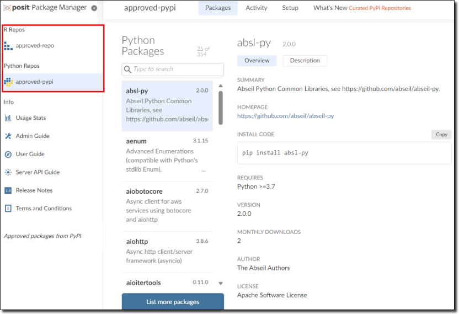Click the Usage Stats bar chart icon
This screenshot has width=459, height=314.
(x=8, y=118)
